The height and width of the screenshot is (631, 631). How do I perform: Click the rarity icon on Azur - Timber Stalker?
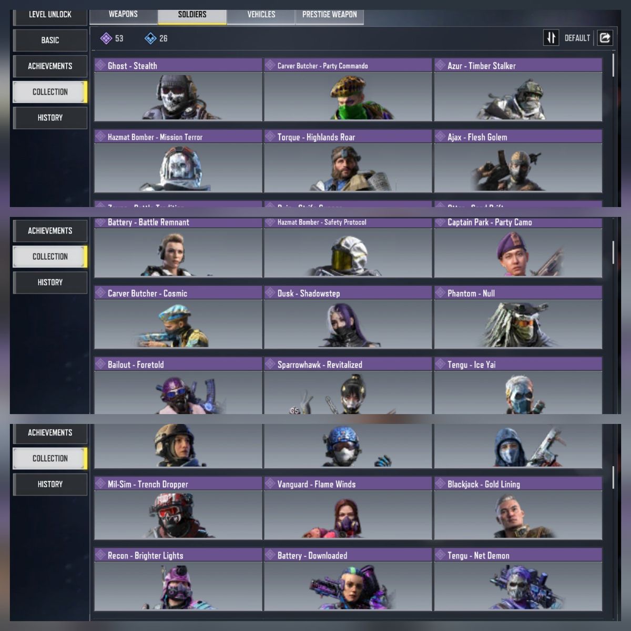pyautogui.click(x=440, y=65)
